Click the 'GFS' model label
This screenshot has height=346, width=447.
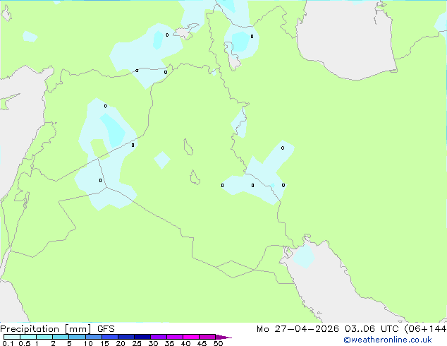click(106, 329)
